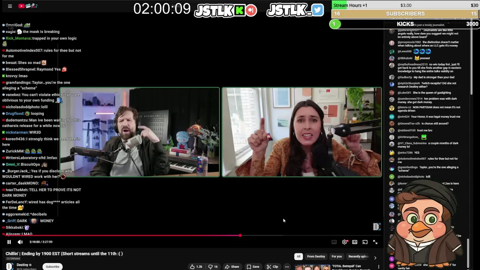The image size is (480, 270).
Task: Select the 'From Destiny' filter chip
Action: [x=316, y=256]
